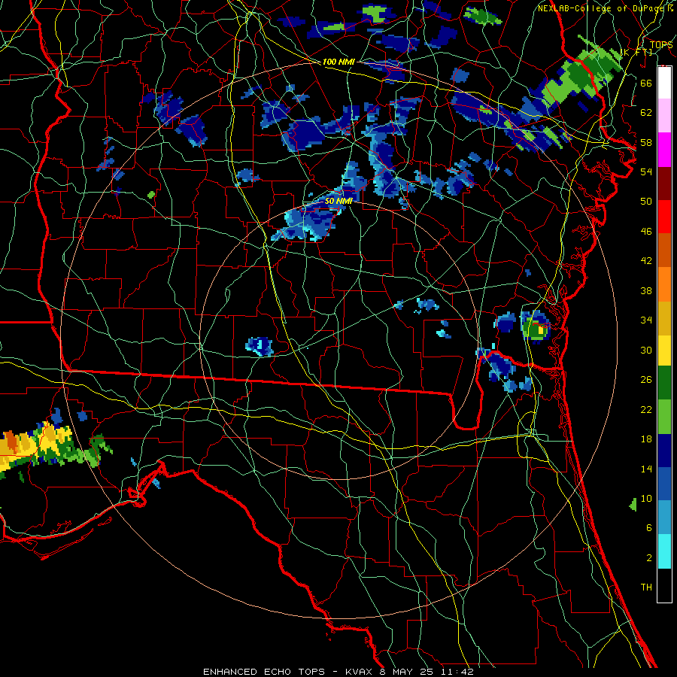Click the orange and yellow storm cluster at the left edge
Image resolution: width=677 pixels, height=677 pixels.
(34, 447)
